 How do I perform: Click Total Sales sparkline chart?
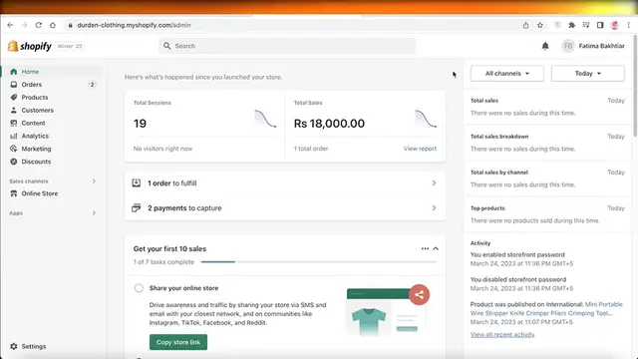(426, 119)
